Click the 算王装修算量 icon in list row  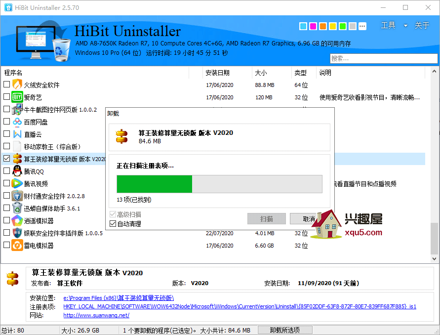point(17,159)
